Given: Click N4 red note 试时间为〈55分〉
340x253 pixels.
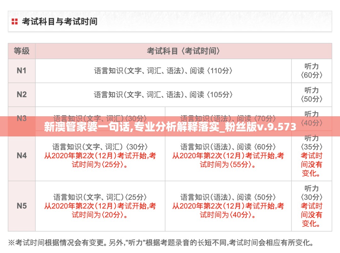Looking at the screenshot, I should click(x=228, y=164).
